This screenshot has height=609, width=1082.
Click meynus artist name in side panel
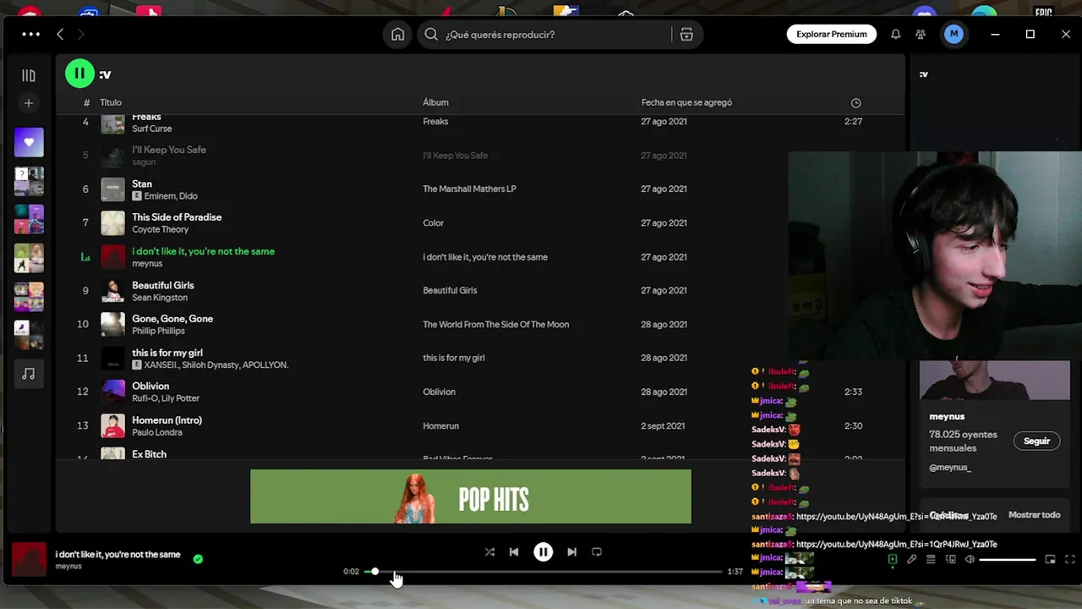[x=947, y=416]
